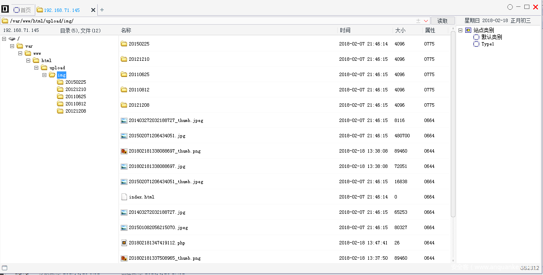Click the 201802181338088697_thumb.png file icon

(x=124, y=151)
